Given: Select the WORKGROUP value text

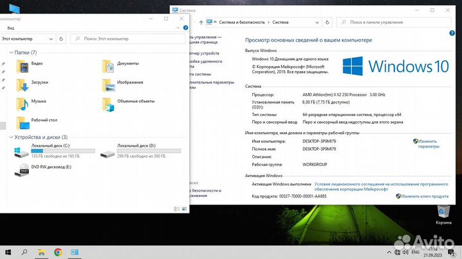Looking at the screenshot, I should [314, 165].
